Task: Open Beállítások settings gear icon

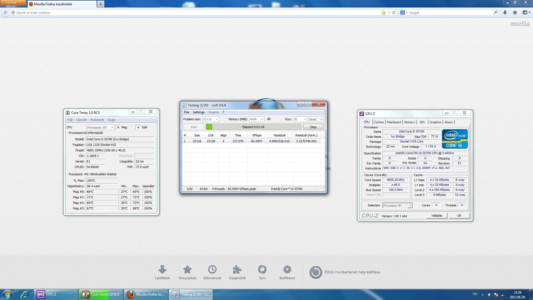Action: (x=287, y=270)
